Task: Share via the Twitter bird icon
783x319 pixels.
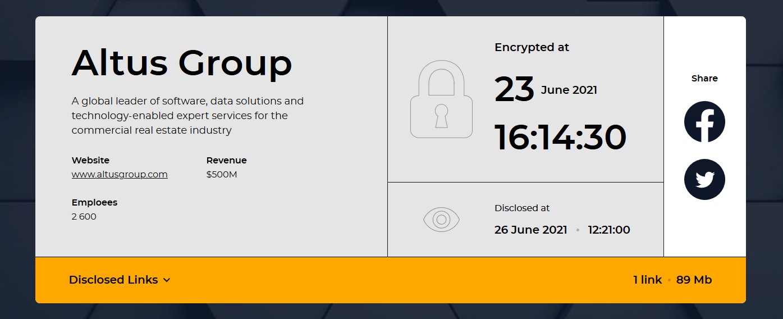Action: (704, 180)
